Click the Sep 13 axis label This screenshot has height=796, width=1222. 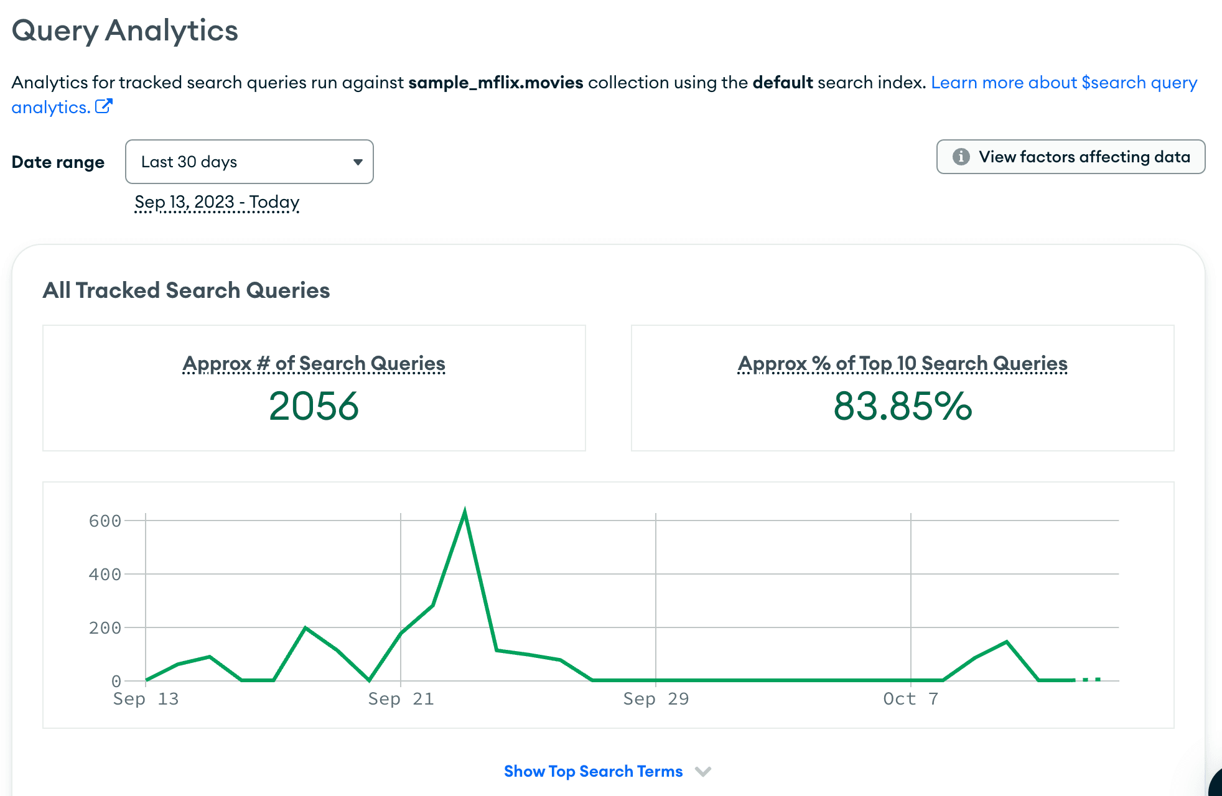coord(146,699)
